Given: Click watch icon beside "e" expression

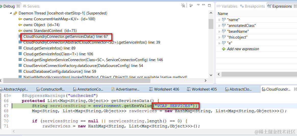Looking at the screenshot, I should pyautogui.click(x=224, y=43).
